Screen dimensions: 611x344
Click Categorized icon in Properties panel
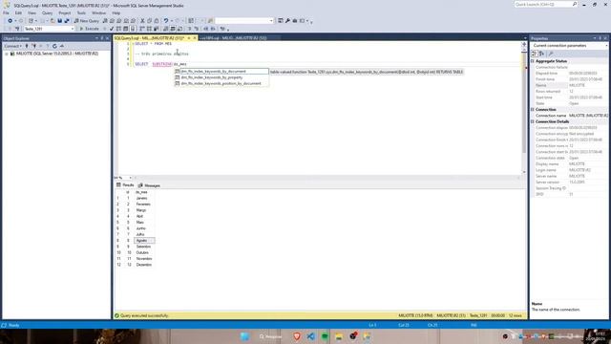coord(535,54)
